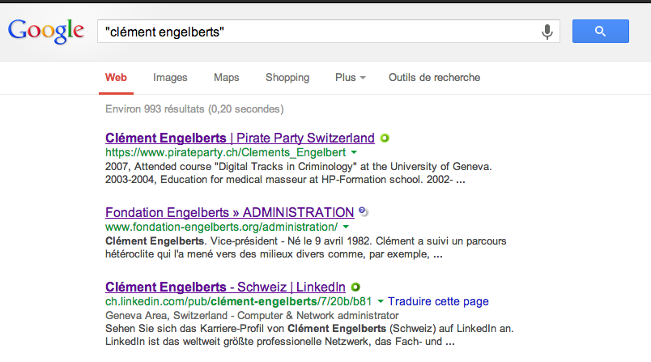The height and width of the screenshot is (362, 651).
Task: Open Fondation Engelberts ADMINISTRATION result
Action: (230, 212)
